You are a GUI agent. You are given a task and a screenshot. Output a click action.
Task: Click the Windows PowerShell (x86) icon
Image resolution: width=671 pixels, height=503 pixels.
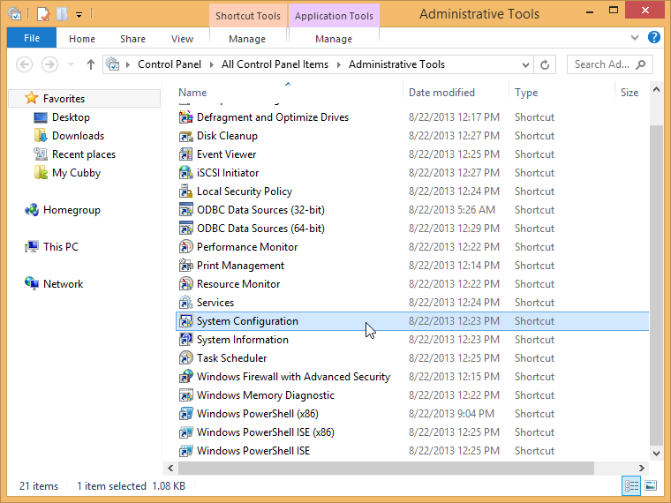tap(185, 414)
